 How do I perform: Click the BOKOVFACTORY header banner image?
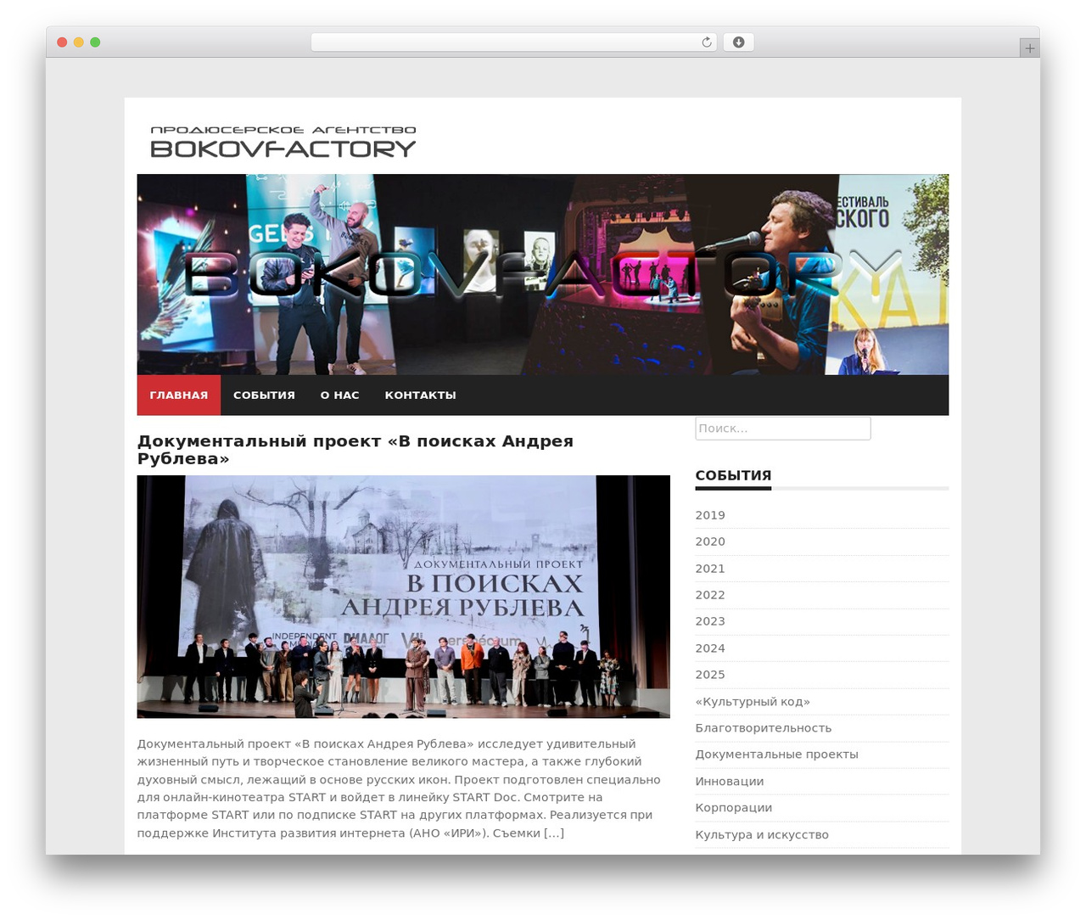pyautogui.click(x=543, y=274)
